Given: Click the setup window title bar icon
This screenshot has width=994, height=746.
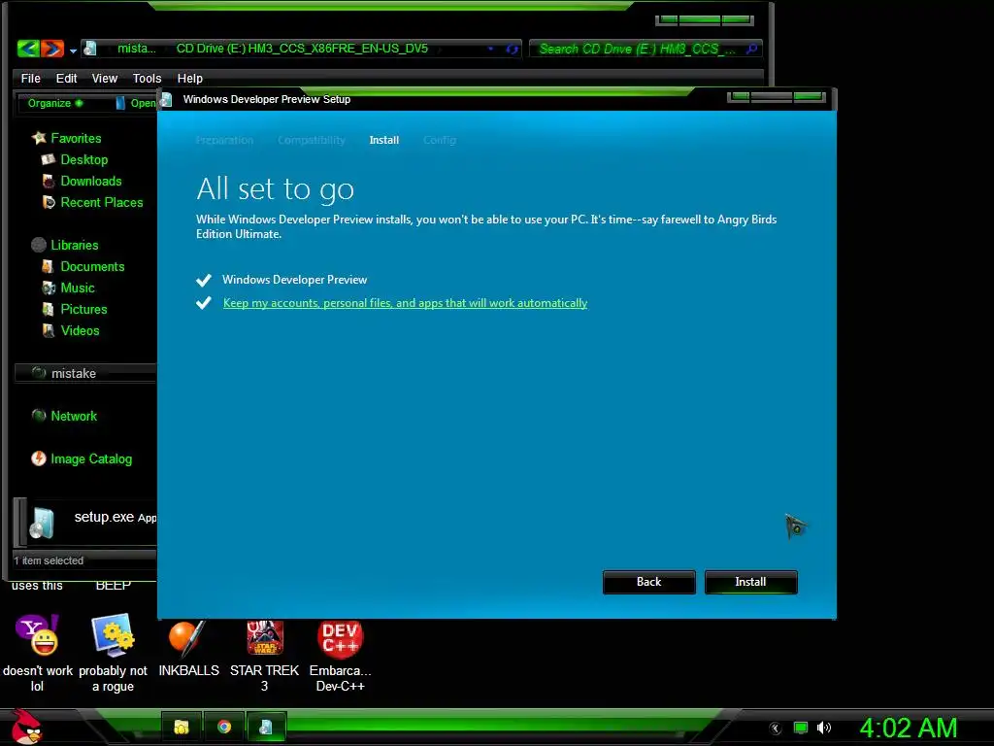Looking at the screenshot, I should pyautogui.click(x=166, y=99).
